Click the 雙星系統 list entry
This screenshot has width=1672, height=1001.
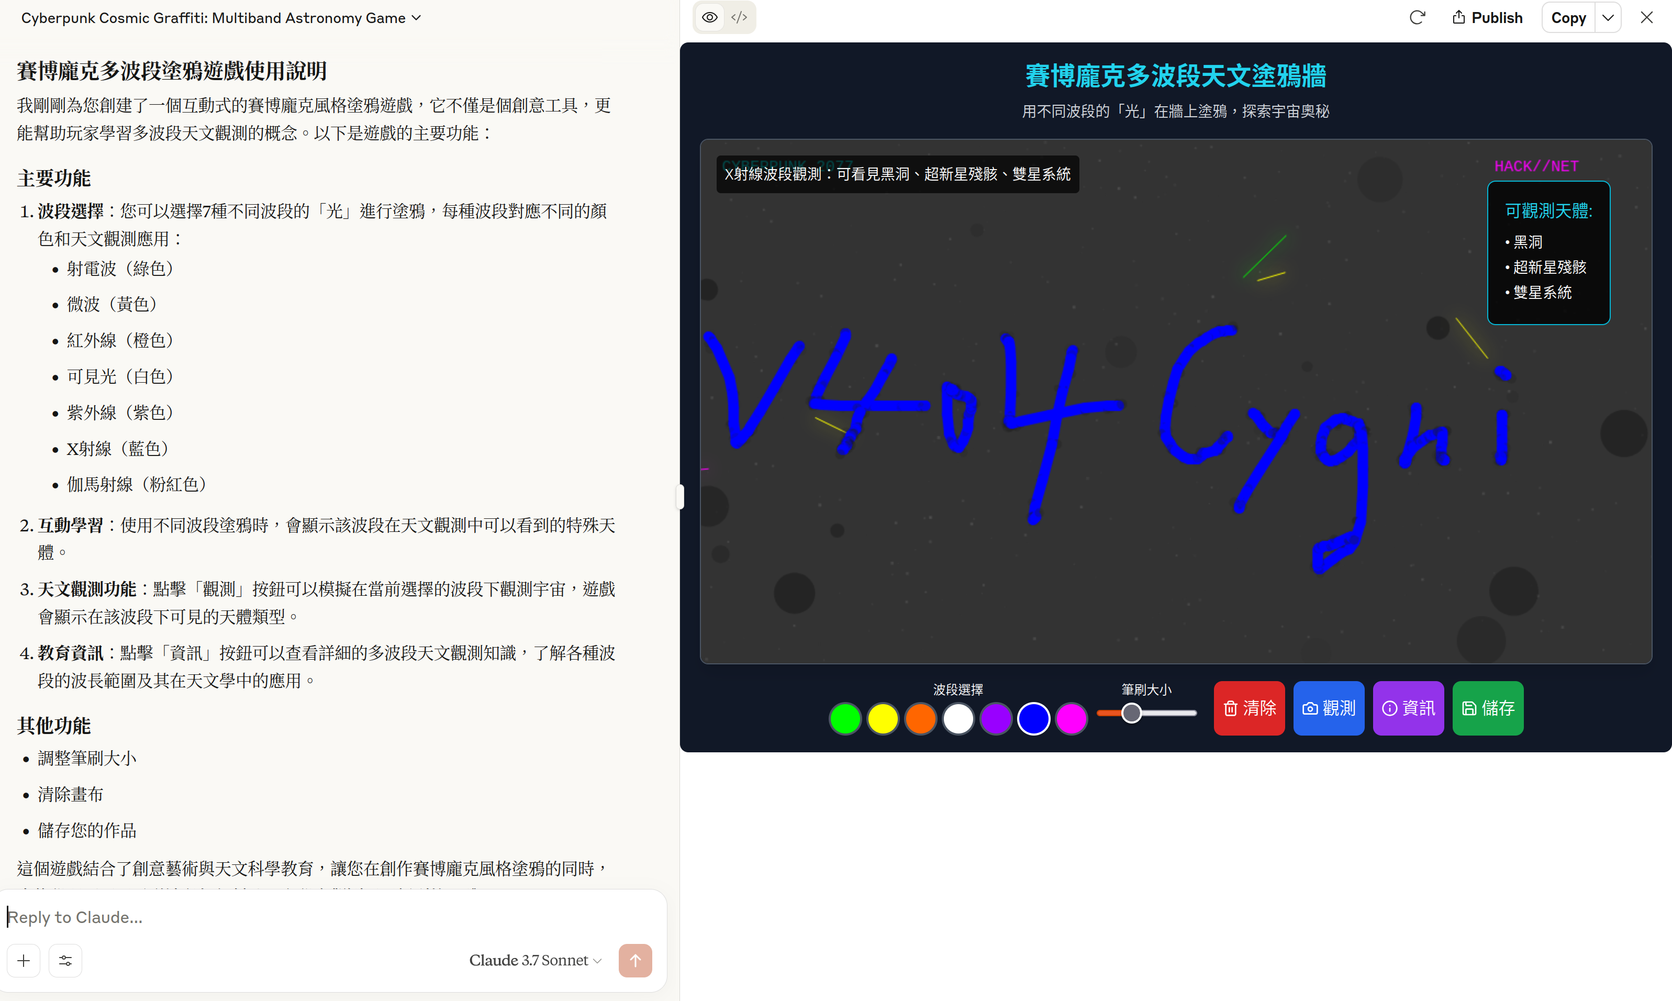point(1538,292)
